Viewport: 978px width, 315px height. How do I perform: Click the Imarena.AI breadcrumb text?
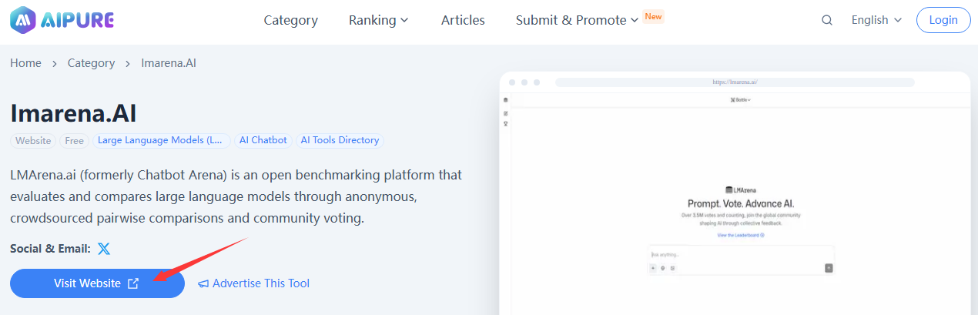click(x=169, y=63)
